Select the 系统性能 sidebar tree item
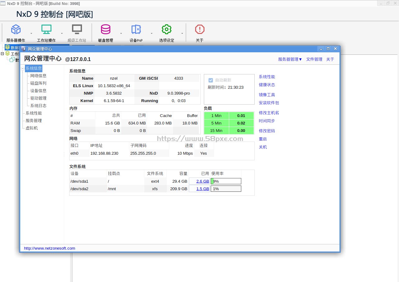The image size is (399, 282). pyautogui.click(x=34, y=113)
